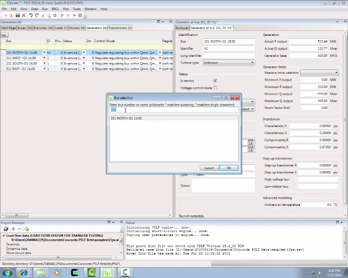Open bus dropdown for 101 NORTH-G1 row
This screenshot has width=348, height=278.
[44, 53]
